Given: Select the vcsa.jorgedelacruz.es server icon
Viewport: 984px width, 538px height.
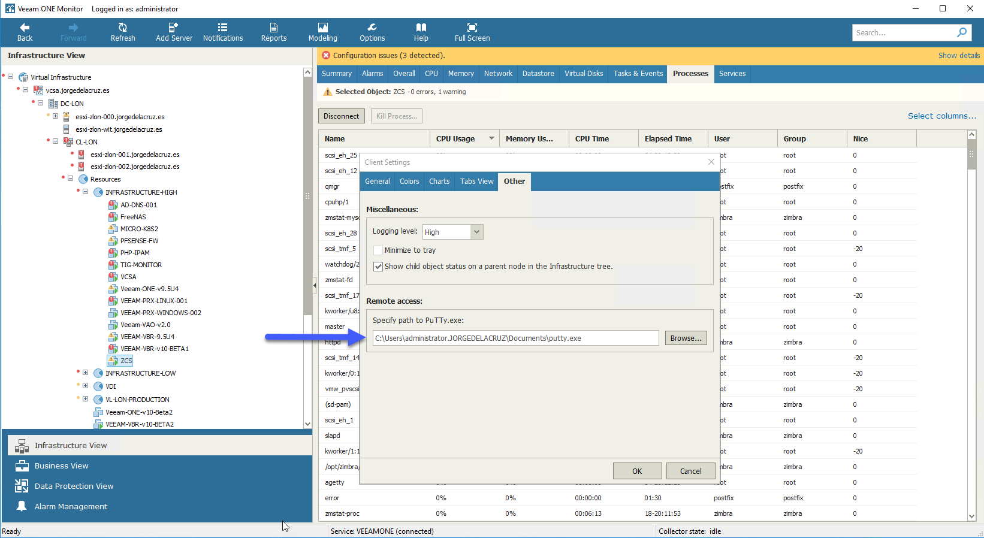Looking at the screenshot, I should (38, 90).
